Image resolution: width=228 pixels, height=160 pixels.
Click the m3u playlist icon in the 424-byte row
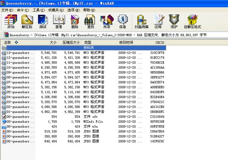(4, 127)
